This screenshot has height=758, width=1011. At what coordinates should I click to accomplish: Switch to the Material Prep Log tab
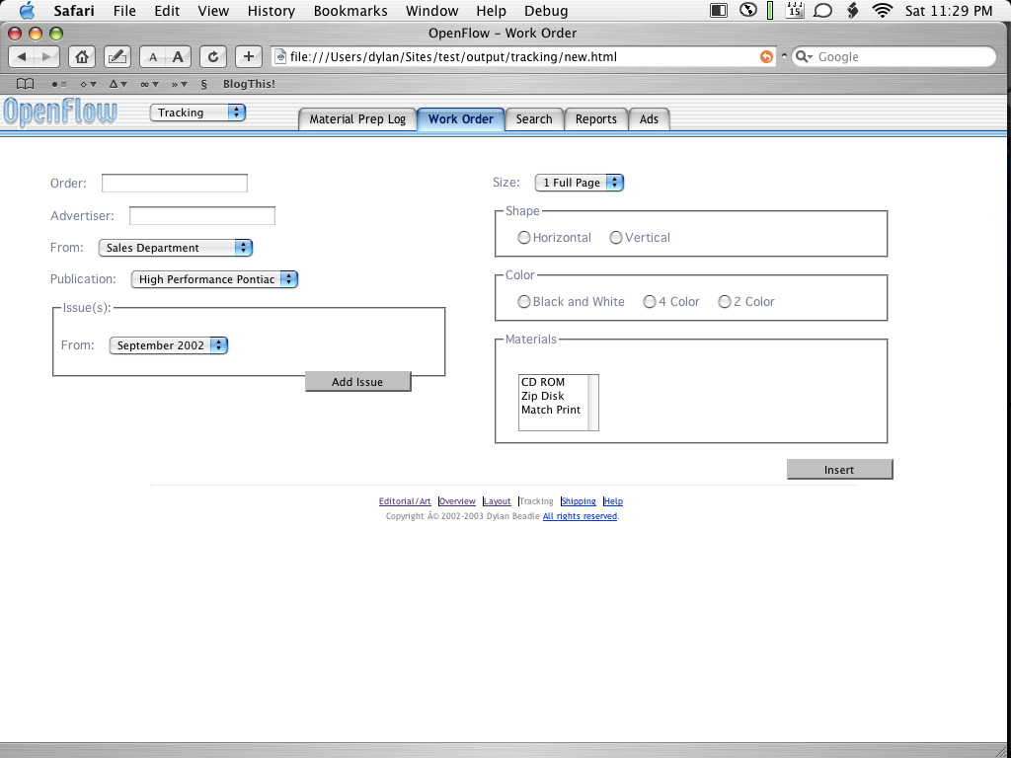(x=357, y=119)
